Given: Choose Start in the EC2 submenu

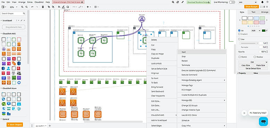Looking at the screenshot, I should (x=202, y=52).
